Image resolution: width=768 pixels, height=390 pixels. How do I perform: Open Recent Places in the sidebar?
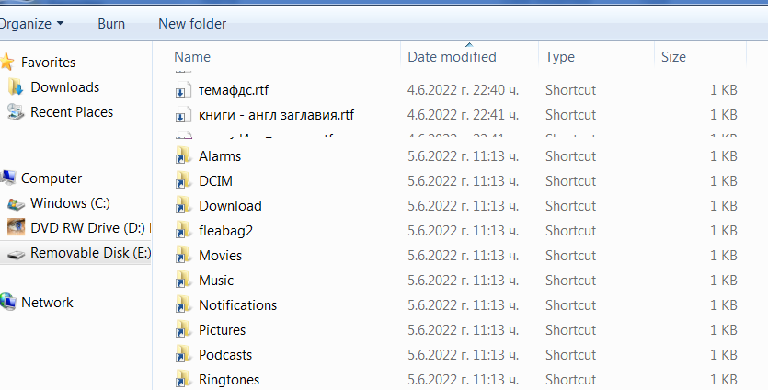[72, 112]
